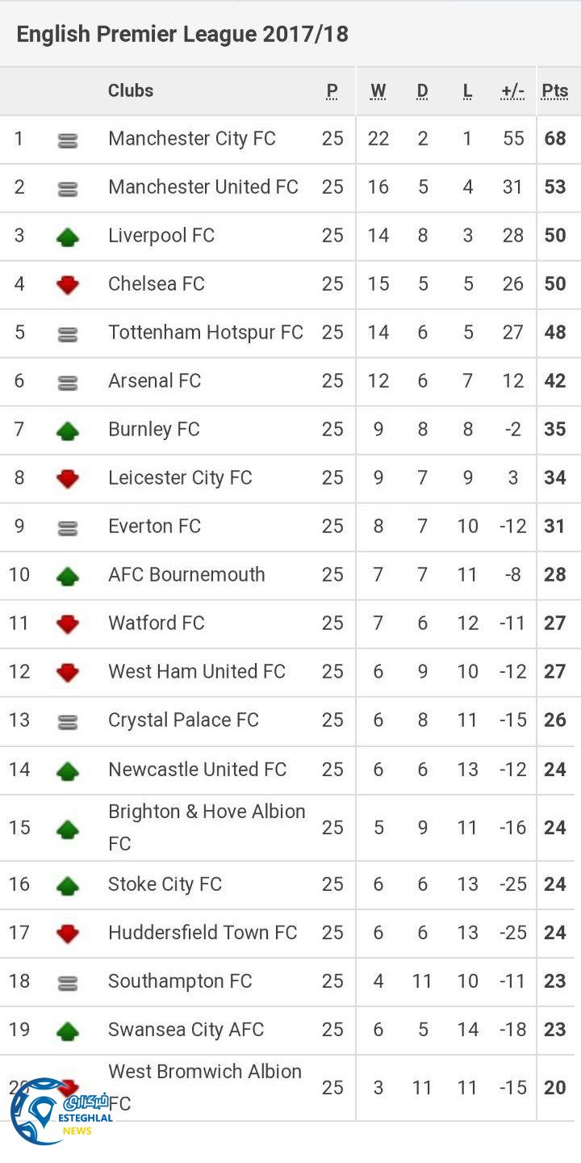Click Huddersfield Town's red down arrow icon
Image resolution: width=581 pixels, height=1163 pixels.
coord(68,933)
